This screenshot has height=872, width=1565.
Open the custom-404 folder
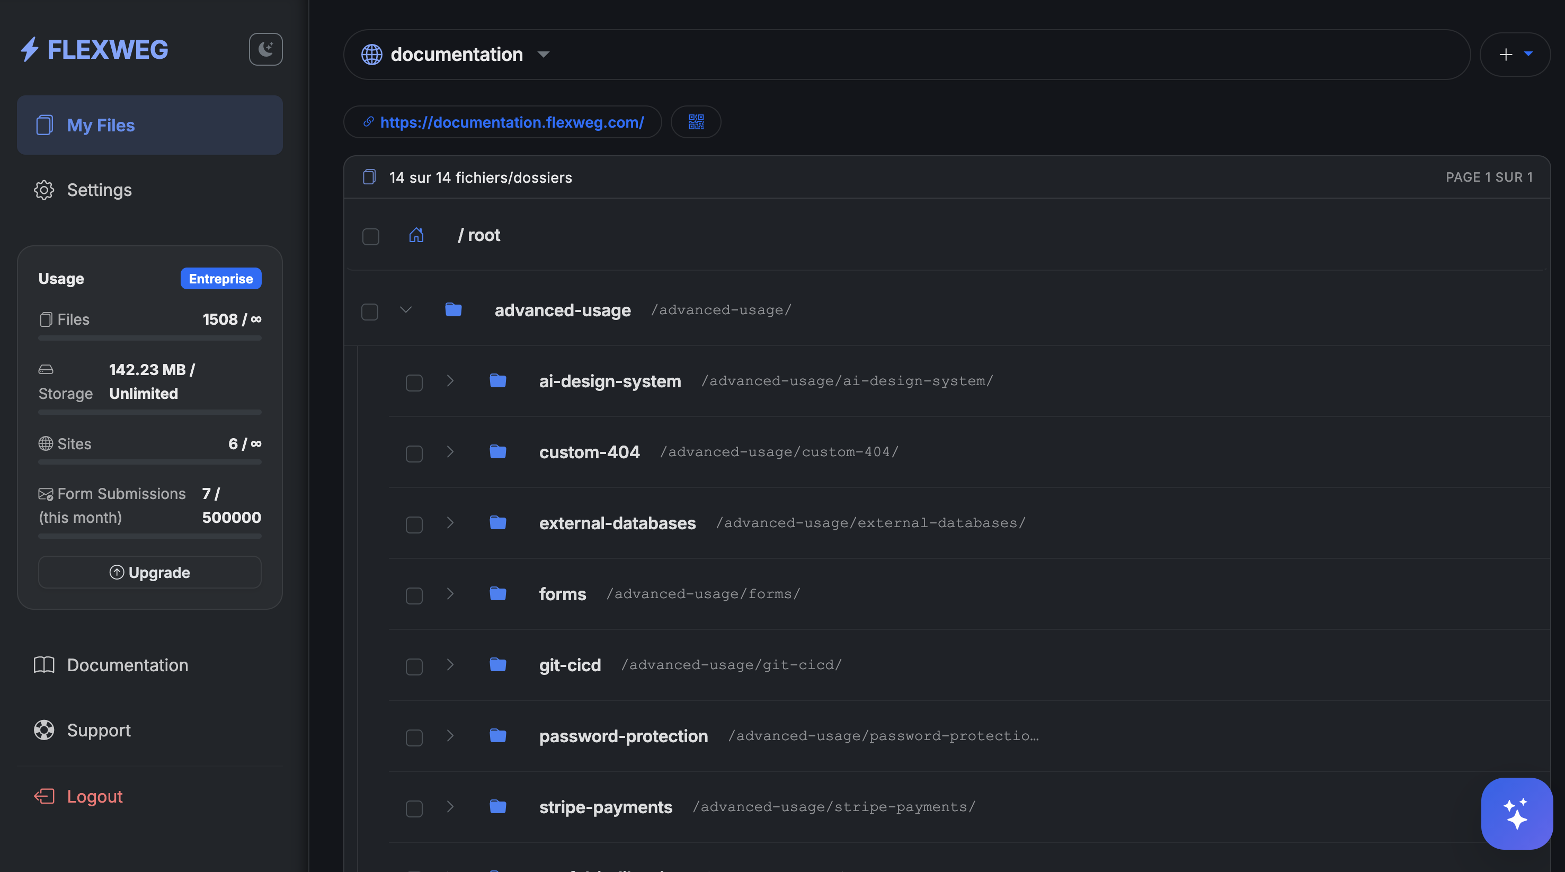click(x=589, y=452)
